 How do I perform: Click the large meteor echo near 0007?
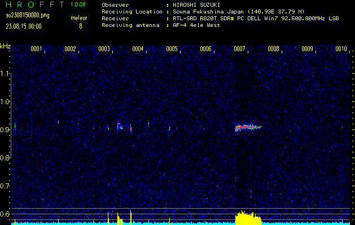[247, 127]
